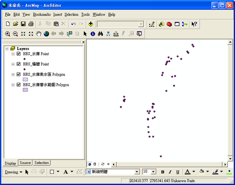The height and width of the screenshot is (185, 235).
Task: Click the purple HRS_水庫集水區 symbol swatch
Action: click(25, 79)
